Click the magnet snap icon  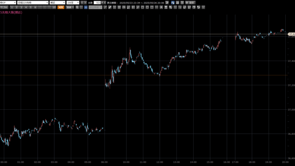point(194,7)
